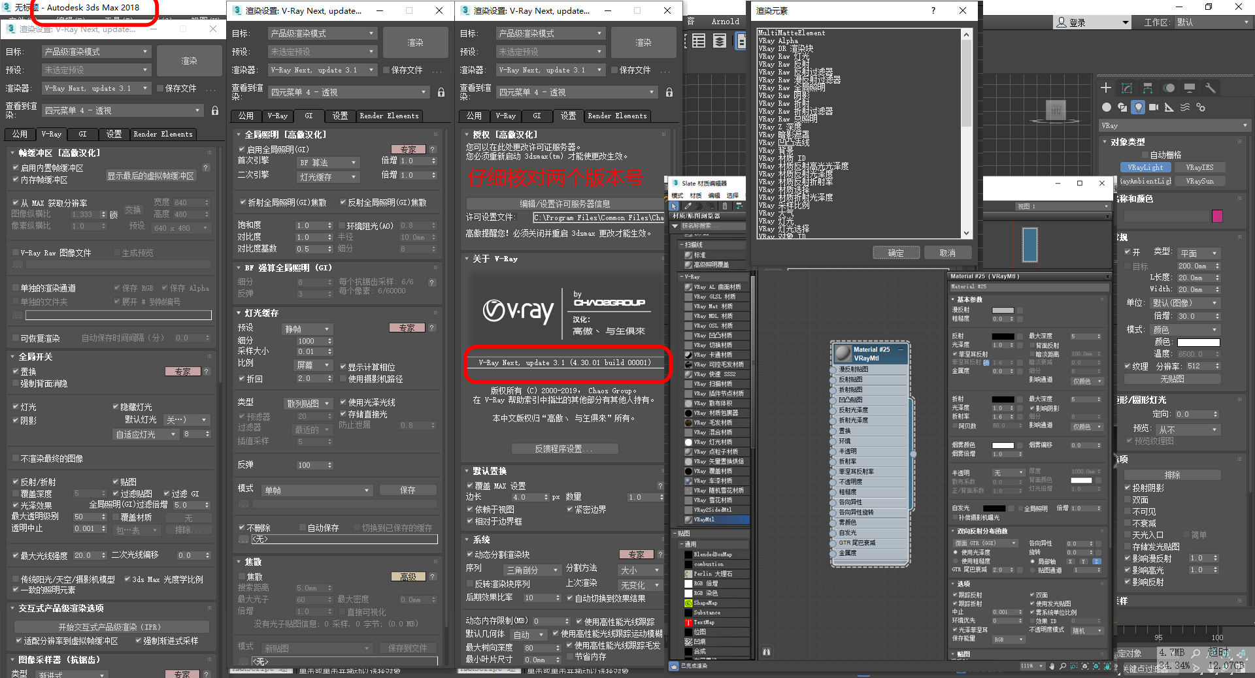Toggle 显示计算相位 checkbox
The height and width of the screenshot is (678, 1255).
[343, 367]
